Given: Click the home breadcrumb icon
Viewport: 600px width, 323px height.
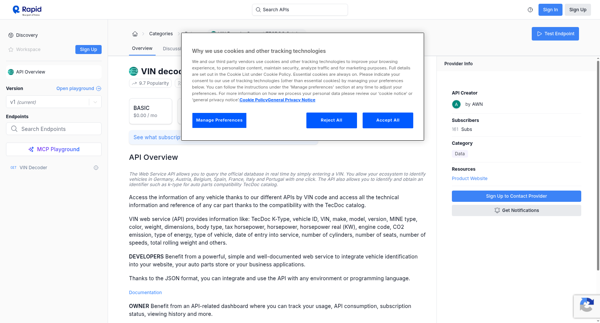Looking at the screenshot, I should pyautogui.click(x=135, y=34).
